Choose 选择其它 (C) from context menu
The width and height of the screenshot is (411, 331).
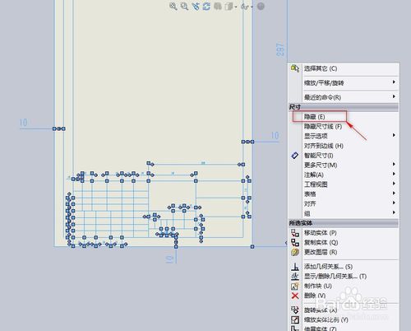[321, 68]
